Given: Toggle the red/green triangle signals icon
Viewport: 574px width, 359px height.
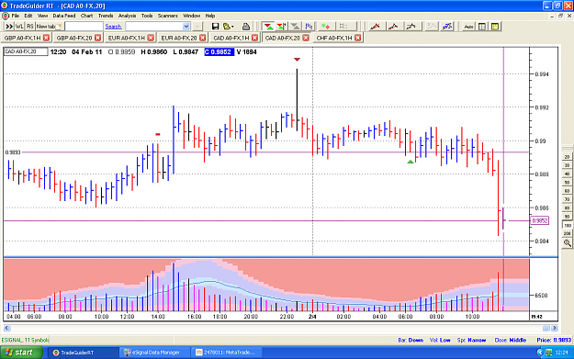Looking at the screenshot, I should pyautogui.click(x=268, y=27).
